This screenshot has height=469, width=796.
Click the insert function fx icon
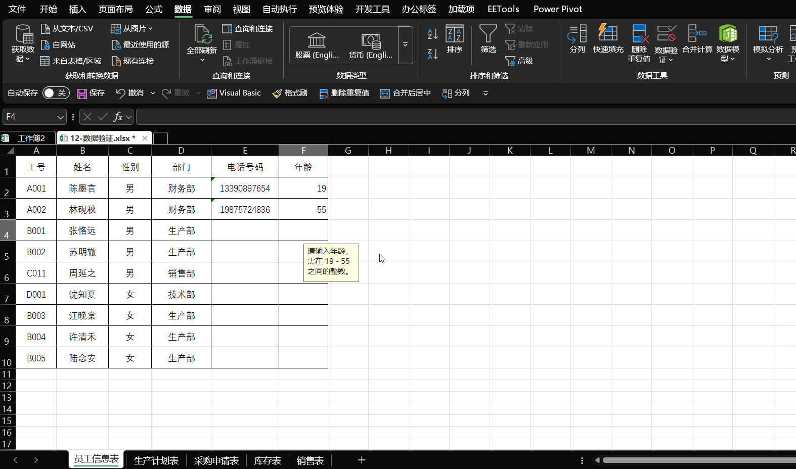(x=118, y=117)
